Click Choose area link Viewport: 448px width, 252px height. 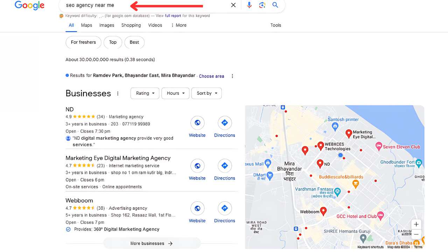click(211, 76)
